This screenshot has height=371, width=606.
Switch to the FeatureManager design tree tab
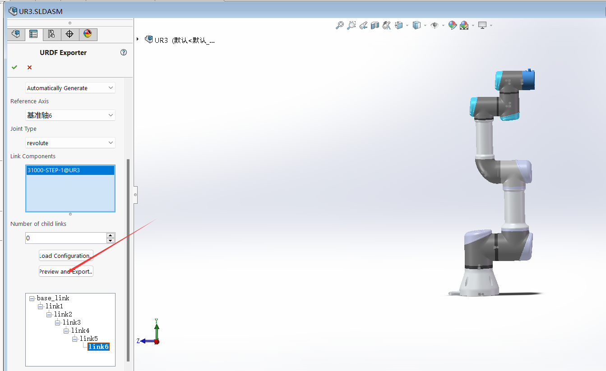16,34
